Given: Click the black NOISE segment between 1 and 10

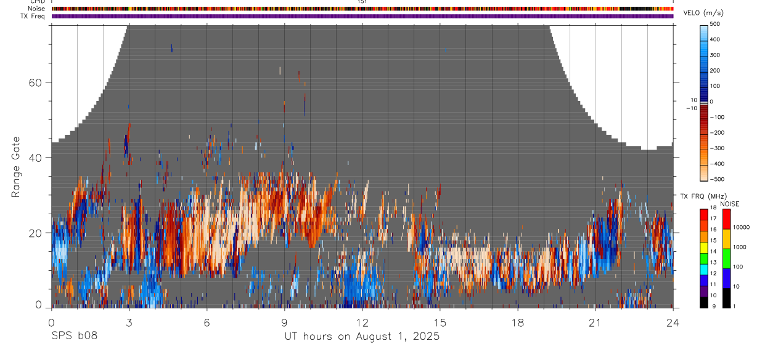Looking at the screenshot, I should coord(726,297).
